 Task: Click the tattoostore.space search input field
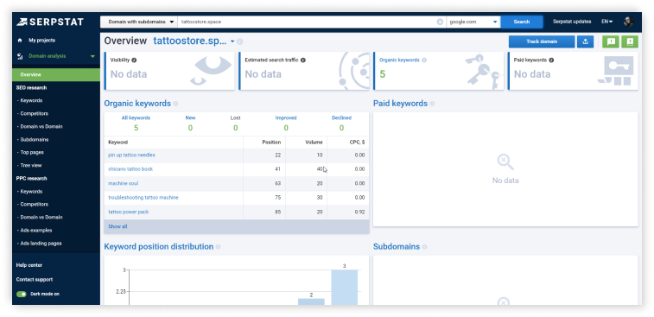308,22
